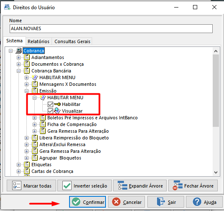Click the magnifier icon beside Visualizar
This screenshot has width=224, height=211.
[57, 111]
